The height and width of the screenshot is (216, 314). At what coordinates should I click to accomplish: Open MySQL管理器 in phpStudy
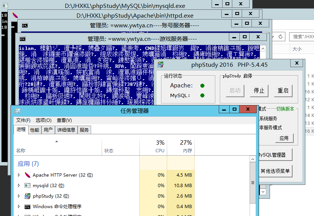pos(275,155)
